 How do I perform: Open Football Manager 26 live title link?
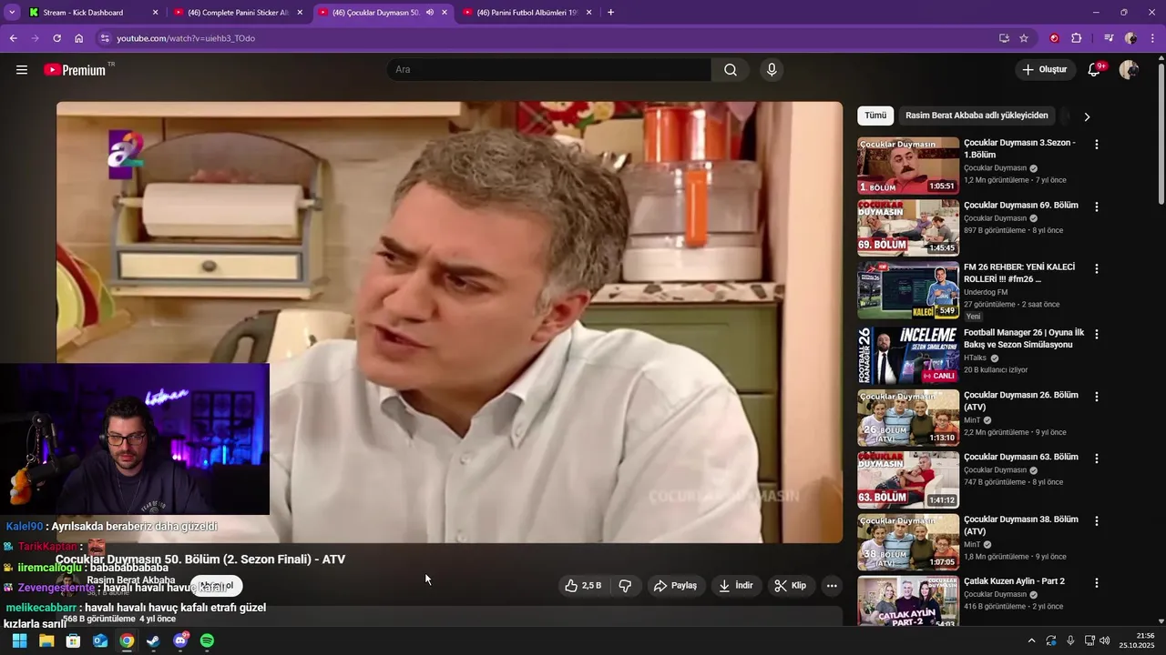point(1024,338)
